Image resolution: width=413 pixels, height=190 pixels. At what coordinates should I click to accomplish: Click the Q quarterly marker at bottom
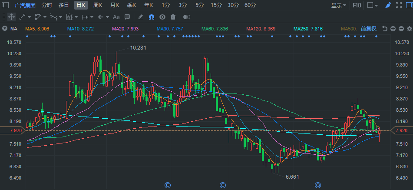click(x=318, y=185)
